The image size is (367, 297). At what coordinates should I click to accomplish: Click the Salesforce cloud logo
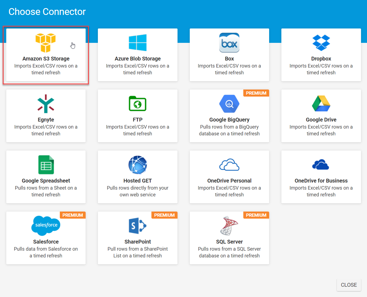point(46,226)
